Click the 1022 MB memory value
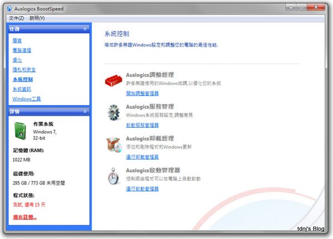This screenshot has height=239, width=333. (x=22, y=160)
